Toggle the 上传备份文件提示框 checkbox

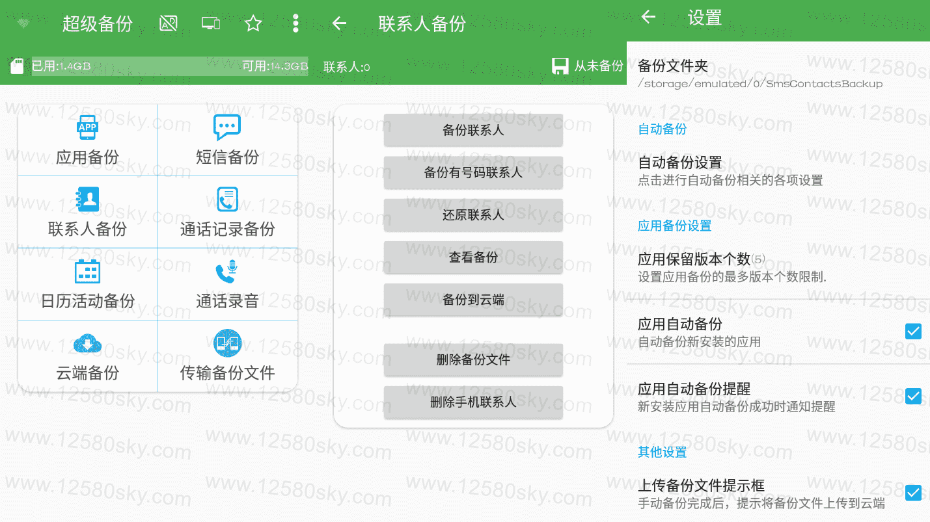pos(913,493)
